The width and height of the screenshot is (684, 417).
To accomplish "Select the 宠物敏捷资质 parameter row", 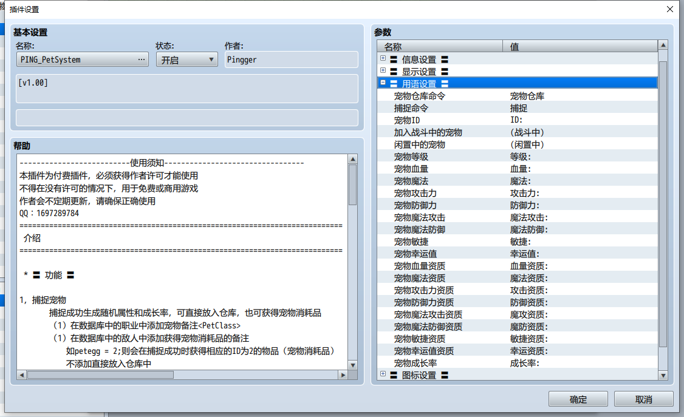I will [x=518, y=339].
